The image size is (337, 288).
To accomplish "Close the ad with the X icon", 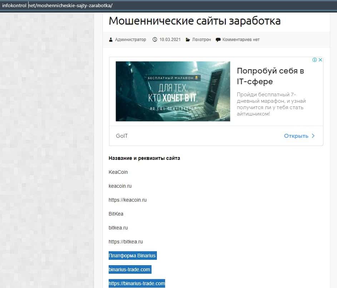I will click(320, 60).
